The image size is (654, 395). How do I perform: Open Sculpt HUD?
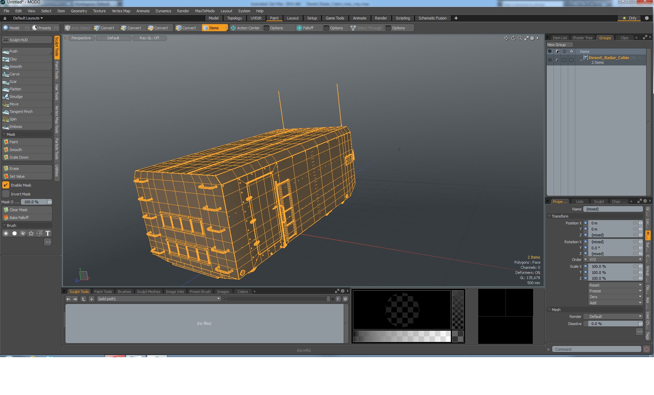27,40
